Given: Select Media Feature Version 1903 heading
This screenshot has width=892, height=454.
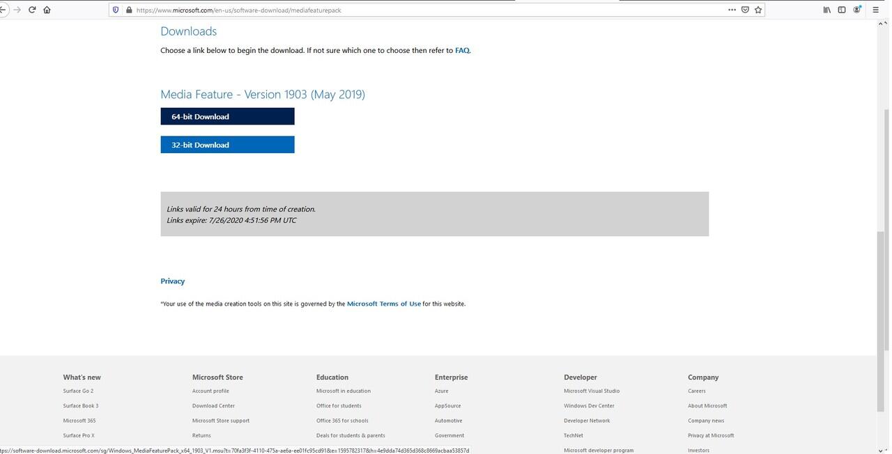Looking at the screenshot, I should click(263, 94).
